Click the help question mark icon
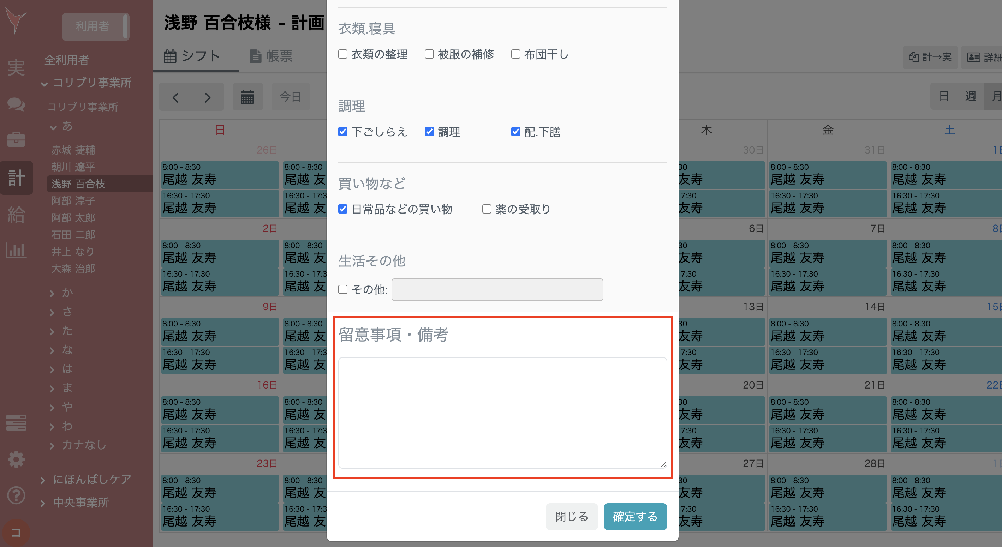Screen dimensions: 1002x547 coord(16,495)
